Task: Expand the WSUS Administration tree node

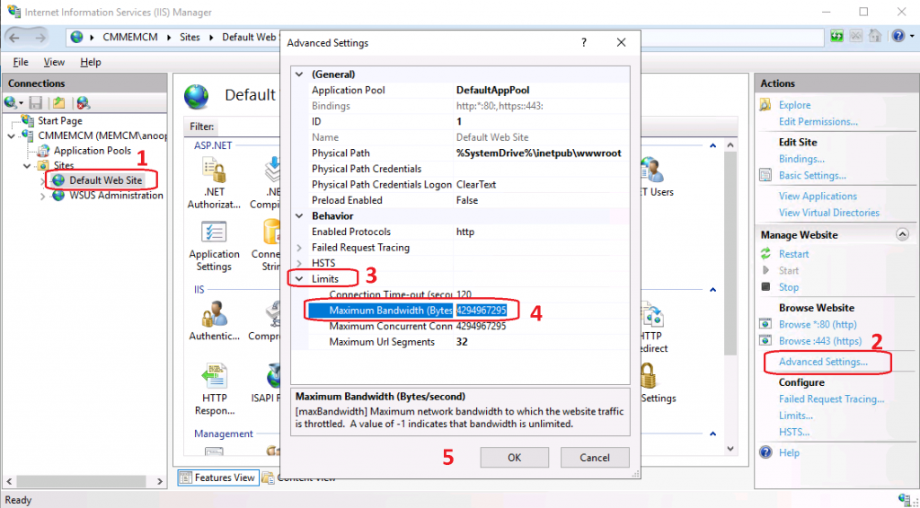Action: point(42,197)
